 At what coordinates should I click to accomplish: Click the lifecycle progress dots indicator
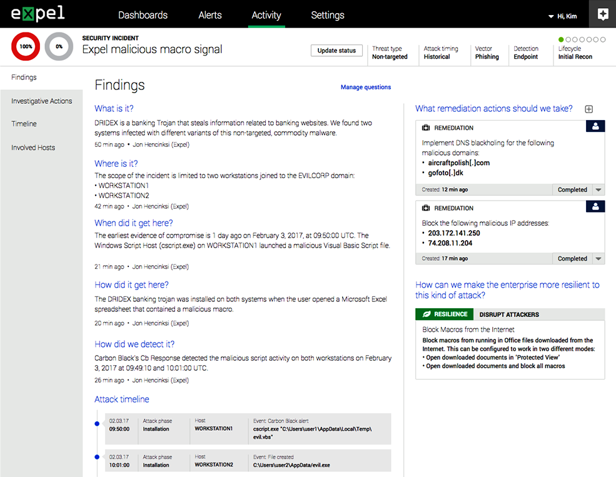(x=582, y=39)
